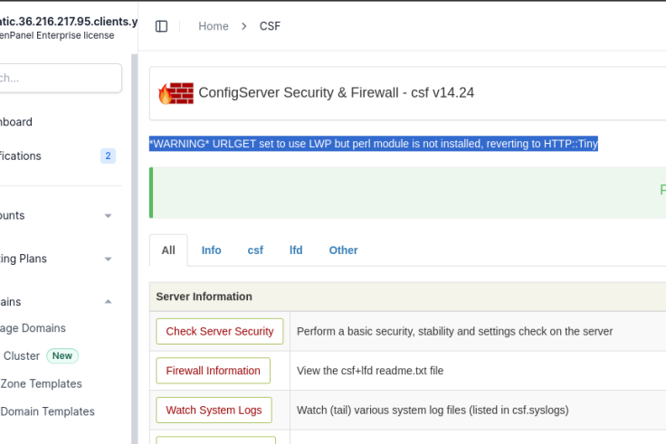Click the CSF breadcrumb item
This screenshot has height=444, width=666.
tap(271, 26)
